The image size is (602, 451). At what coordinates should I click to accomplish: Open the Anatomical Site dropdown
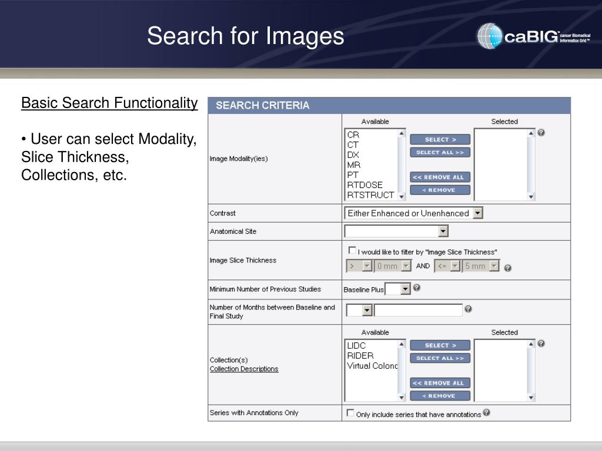pos(396,231)
